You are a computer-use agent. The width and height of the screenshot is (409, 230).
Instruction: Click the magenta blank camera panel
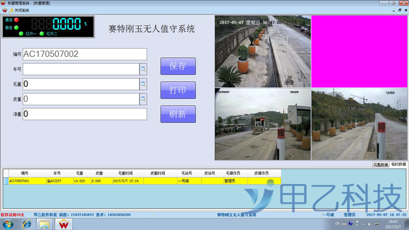[x=359, y=51]
